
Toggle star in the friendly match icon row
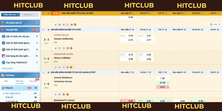[56, 24]
